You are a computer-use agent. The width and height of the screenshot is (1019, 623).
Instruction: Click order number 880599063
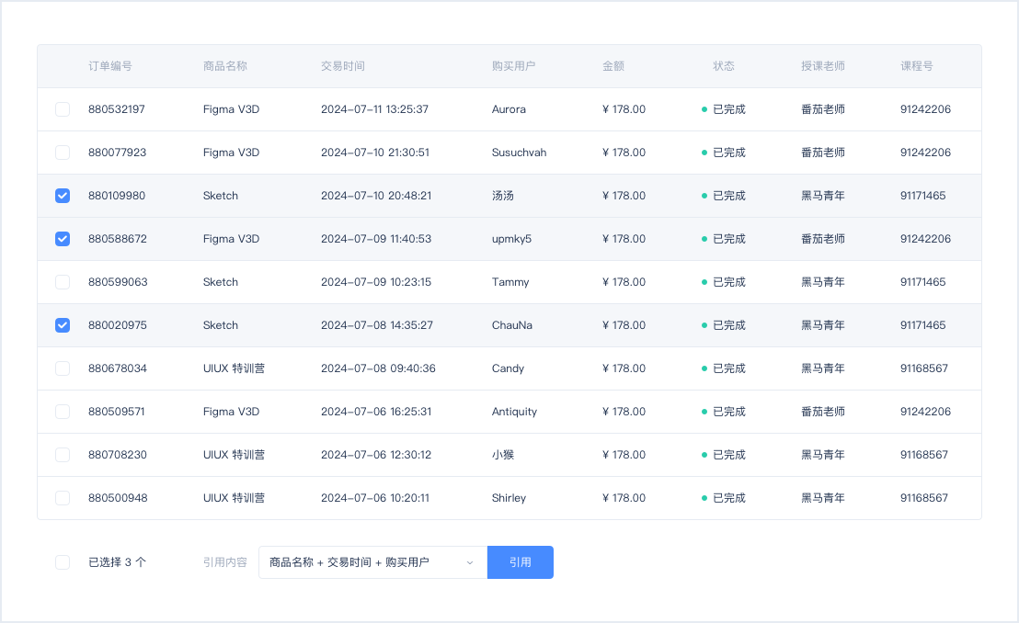119,282
